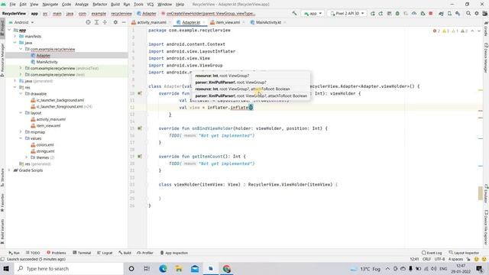This screenshot has height=275, width=489.
Task: Expand the mipmap folder
Action: [x=21, y=132]
